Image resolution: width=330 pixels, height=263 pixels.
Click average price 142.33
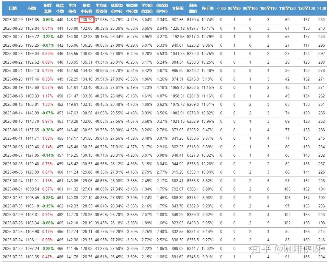pyautogui.click(x=72, y=206)
